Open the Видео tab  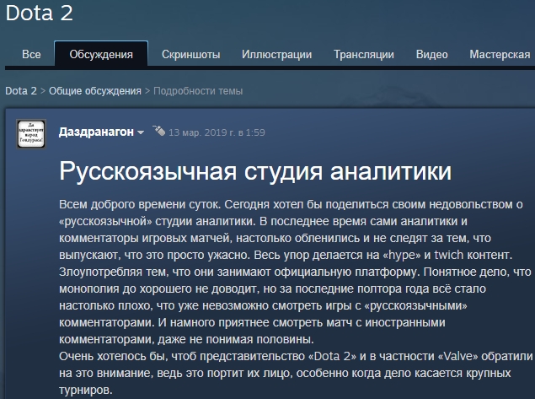tap(431, 54)
